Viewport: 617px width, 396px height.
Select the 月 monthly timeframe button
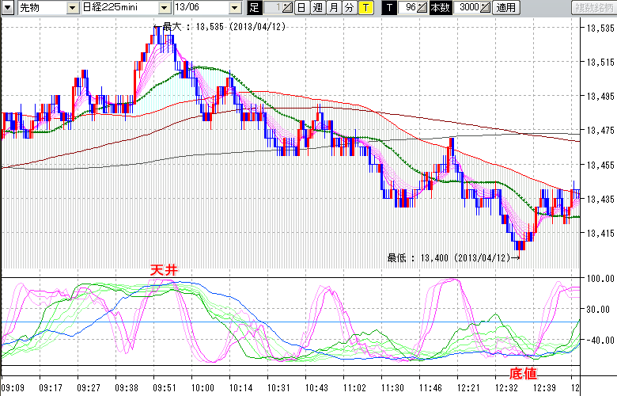click(333, 8)
